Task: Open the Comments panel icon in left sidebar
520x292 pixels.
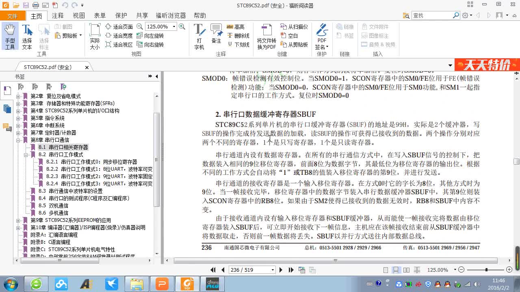Action: (7, 127)
